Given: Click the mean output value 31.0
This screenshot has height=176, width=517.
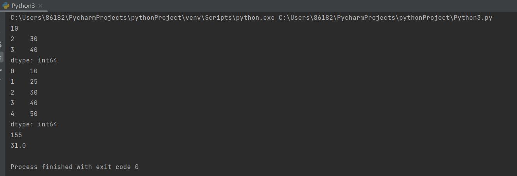Looking at the screenshot, I should click(18, 146).
